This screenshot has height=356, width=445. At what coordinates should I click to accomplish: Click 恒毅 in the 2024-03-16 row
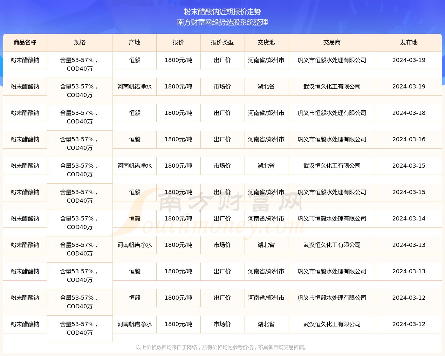135,139
